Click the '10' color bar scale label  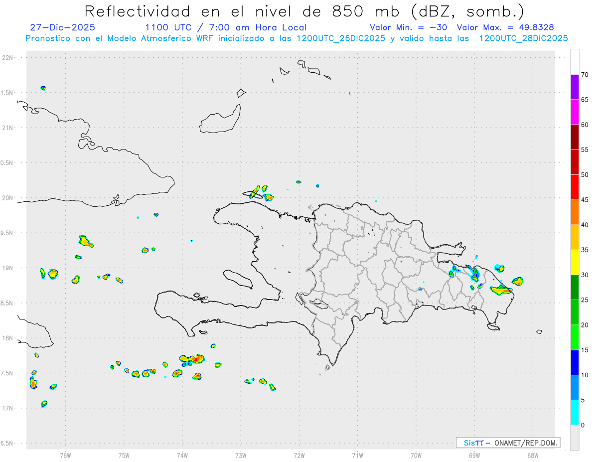click(x=585, y=375)
